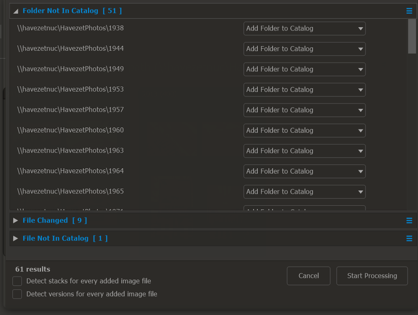Image resolution: width=418 pixels, height=315 pixels.
Task: Enable Detect versions for every added image file
Action: pos(17,294)
